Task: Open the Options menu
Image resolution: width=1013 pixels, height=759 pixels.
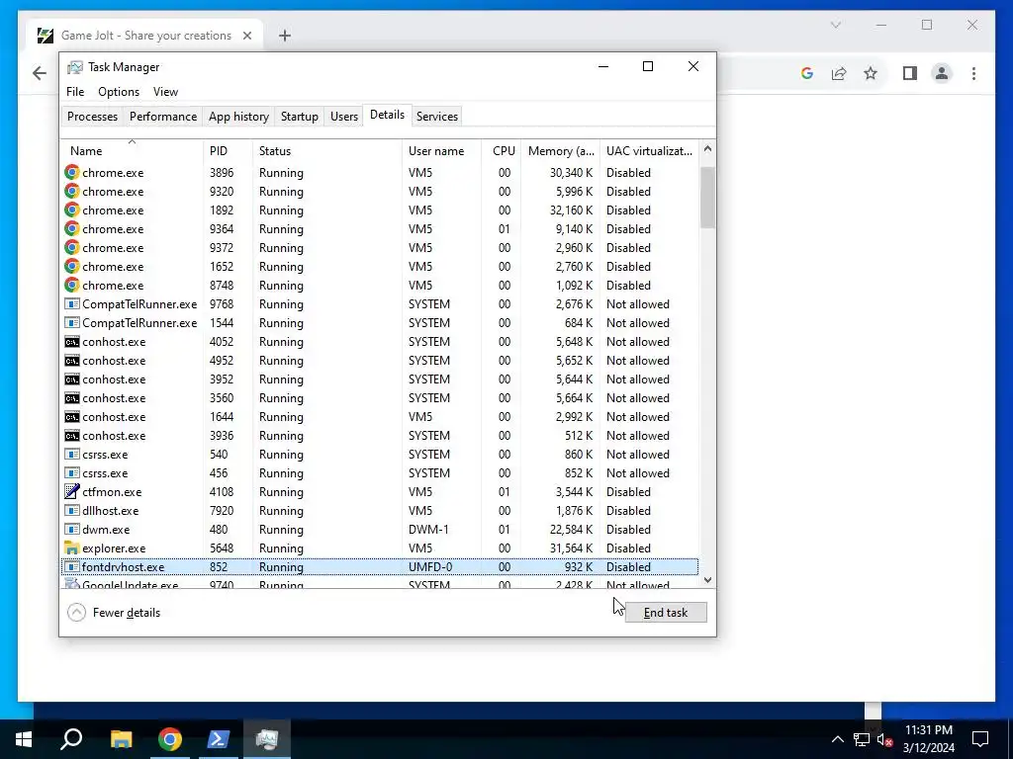Action: click(119, 92)
